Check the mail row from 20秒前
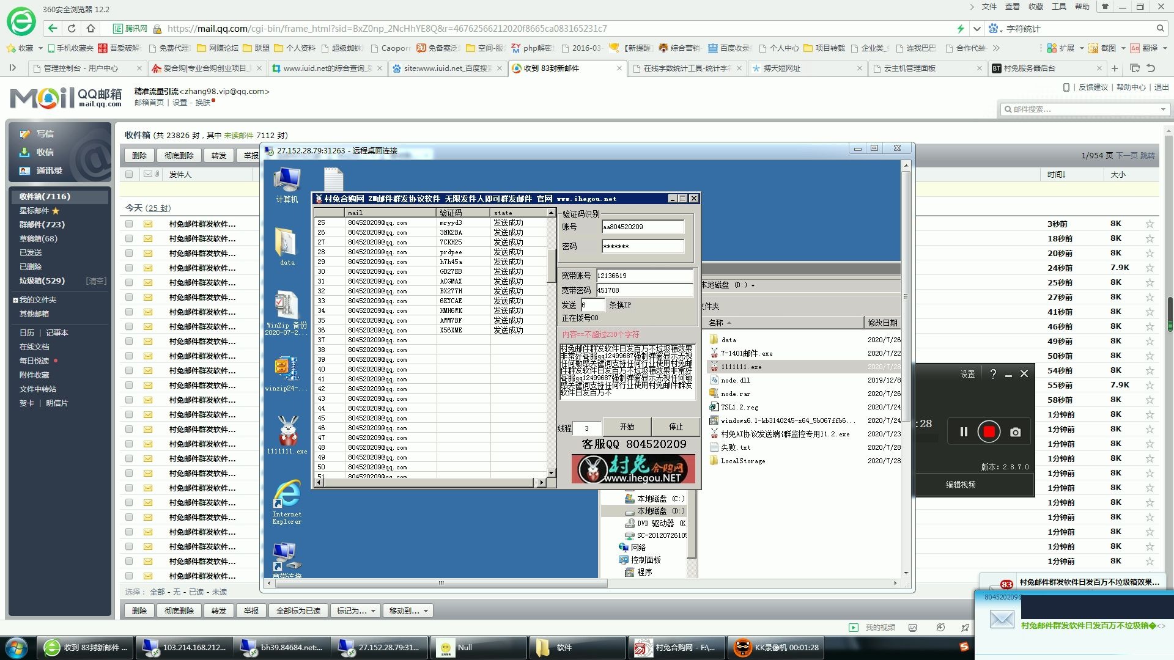Viewport: 1174px width, 660px height. [129, 253]
